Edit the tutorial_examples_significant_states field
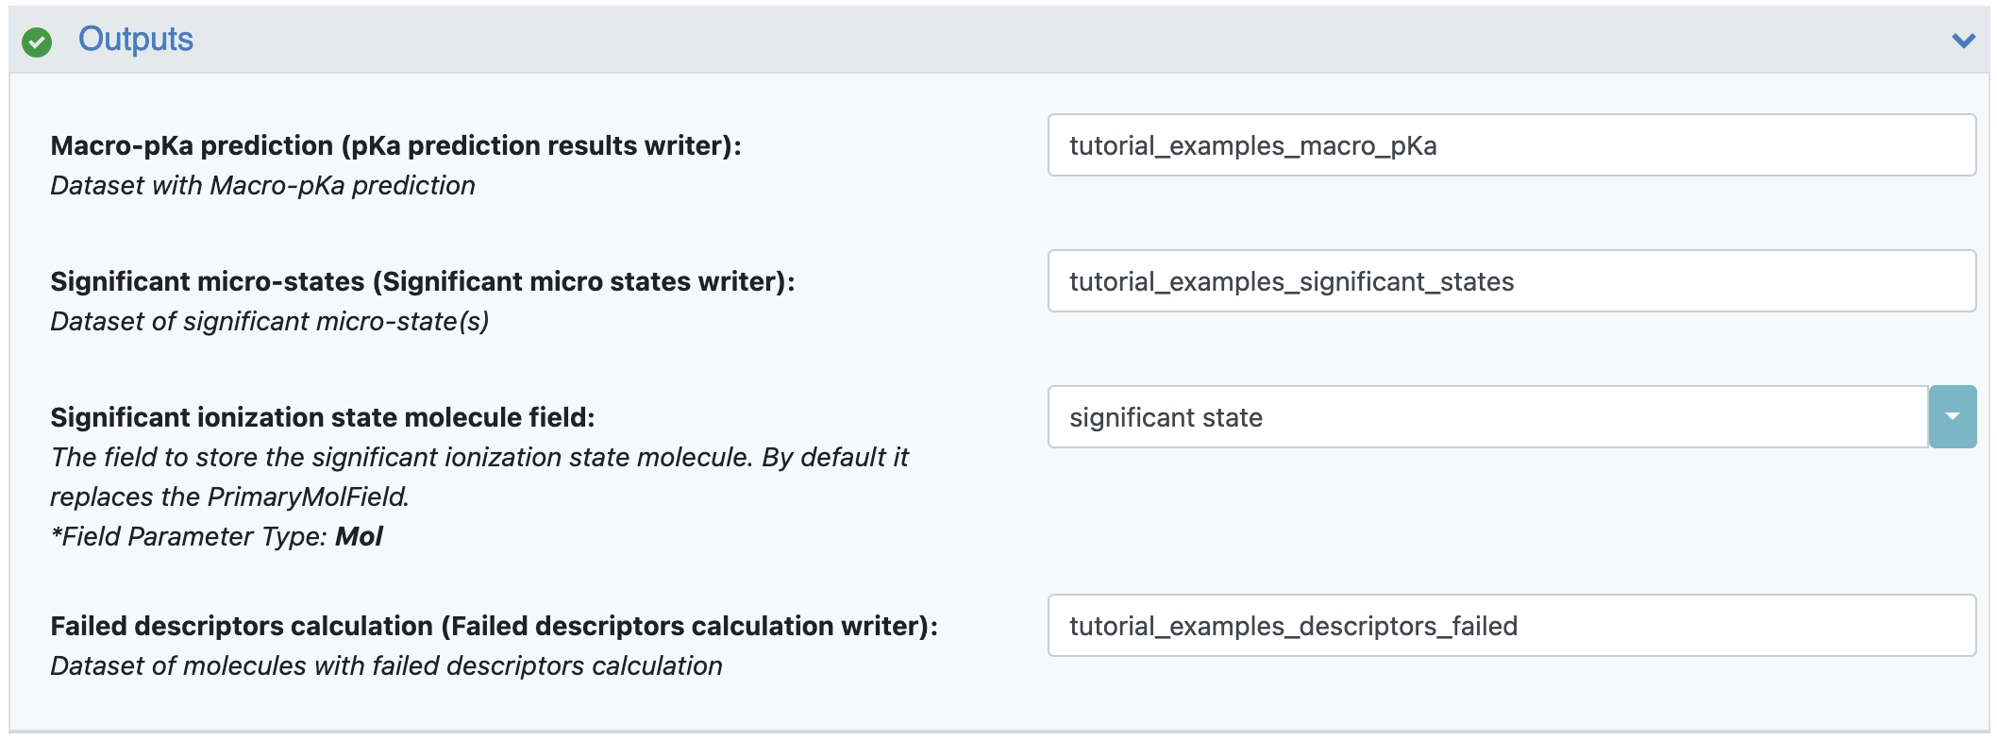Viewport: 1997px width, 740px height. [1512, 281]
